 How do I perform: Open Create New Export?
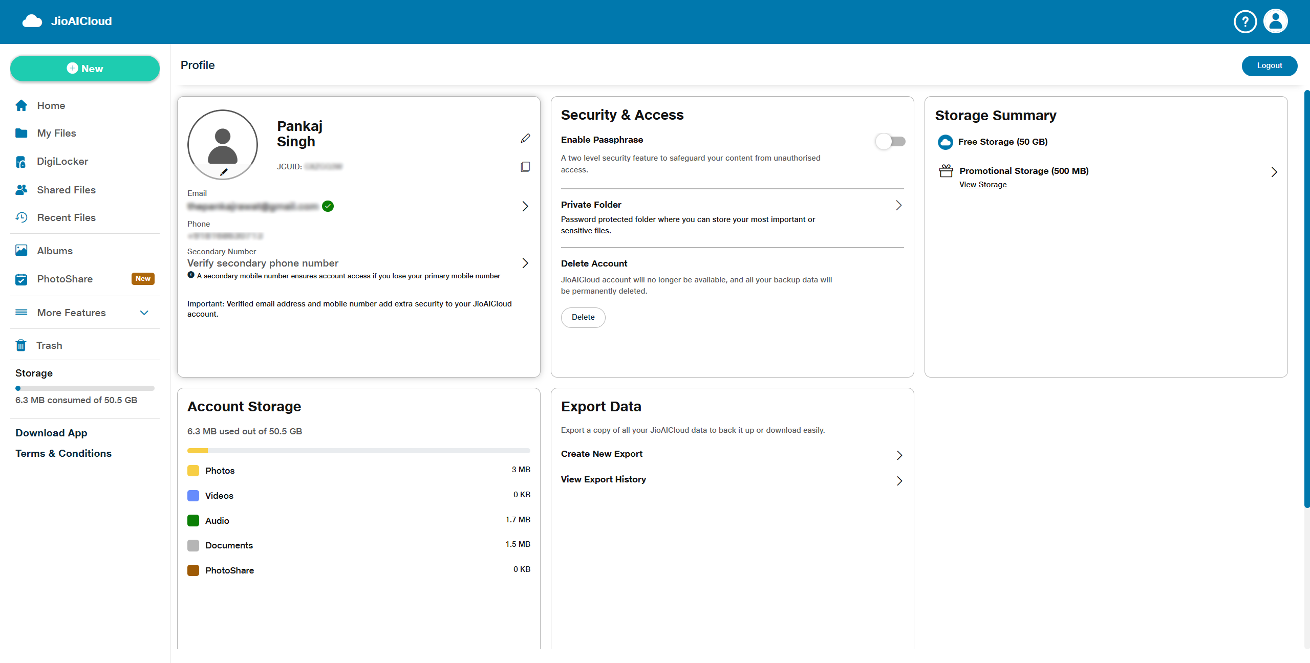[x=602, y=454]
